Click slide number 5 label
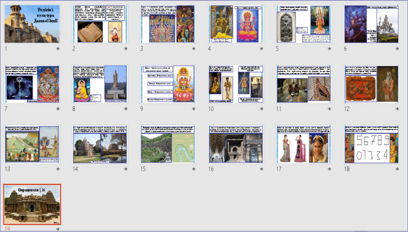Screen dimensions: 408x232 tap(277, 49)
